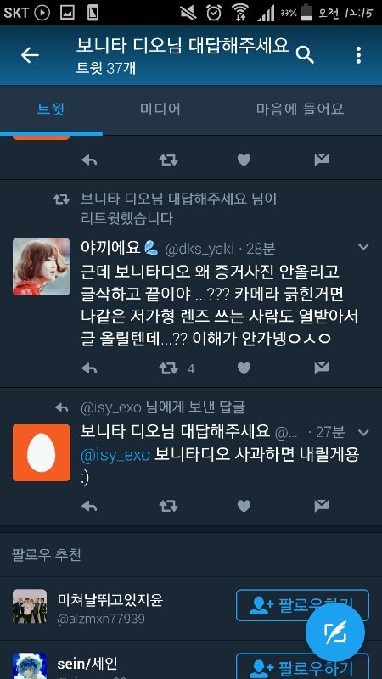Expand options chevron on 27분 reply tweet
This screenshot has height=679, width=382.
click(363, 432)
